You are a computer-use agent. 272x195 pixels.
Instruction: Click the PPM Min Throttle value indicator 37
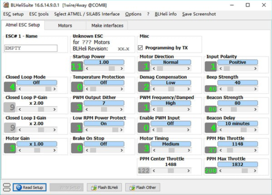211,150
